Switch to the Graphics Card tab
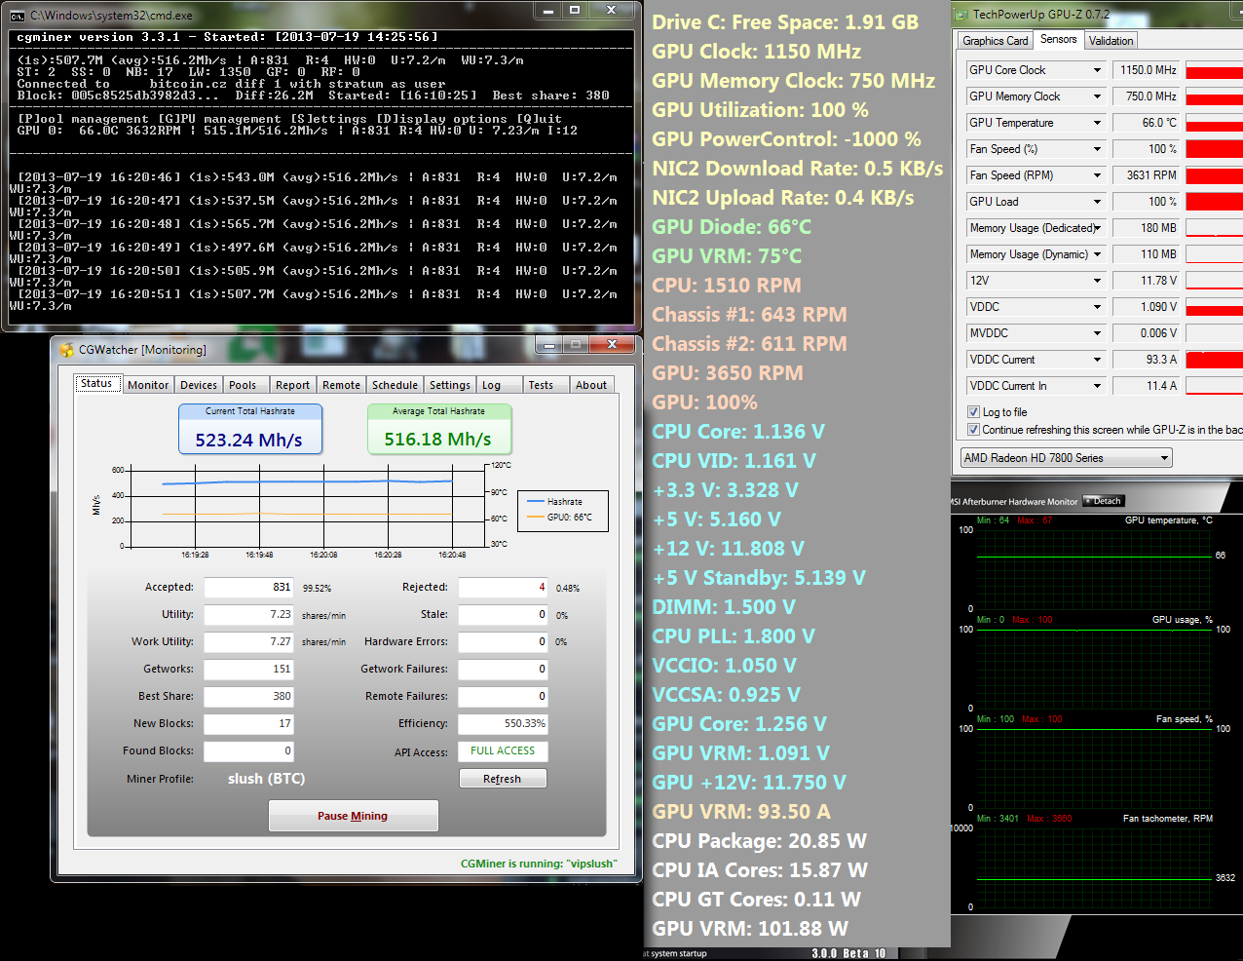 pos(995,41)
